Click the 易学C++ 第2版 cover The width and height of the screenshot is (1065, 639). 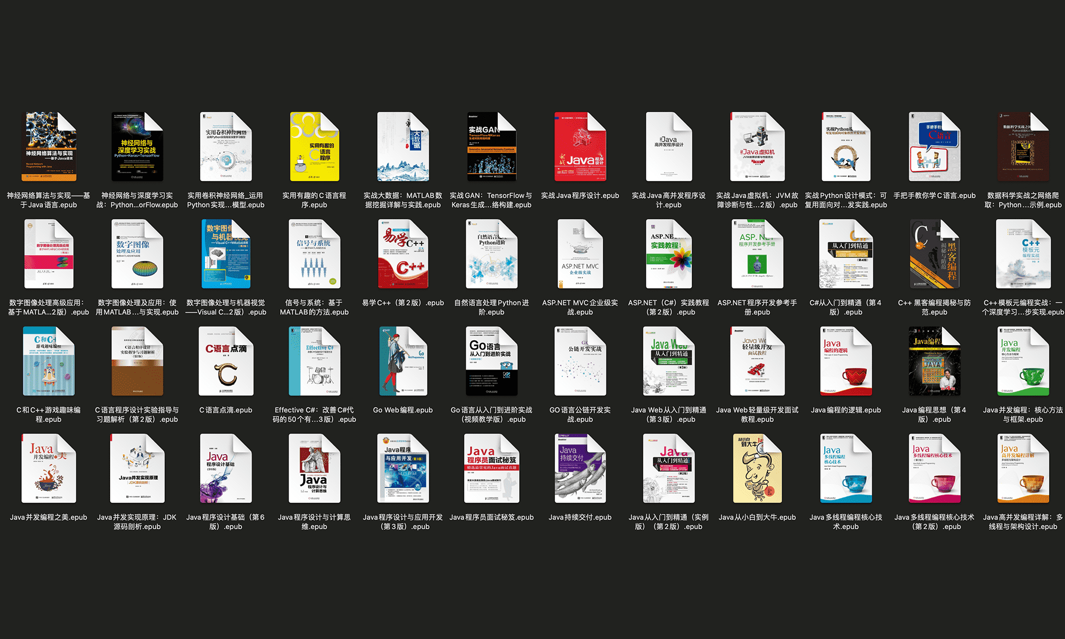pyautogui.click(x=403, y=253)
